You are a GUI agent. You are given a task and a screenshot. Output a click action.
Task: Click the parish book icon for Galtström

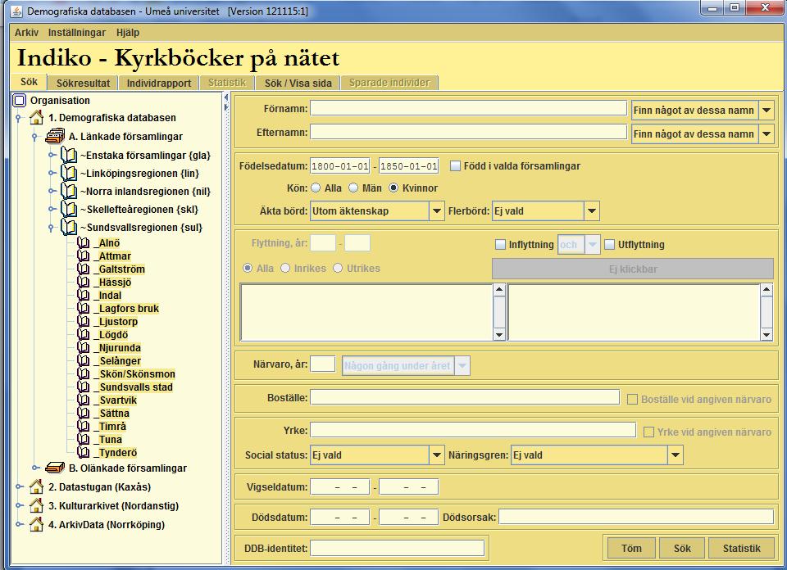84,269
